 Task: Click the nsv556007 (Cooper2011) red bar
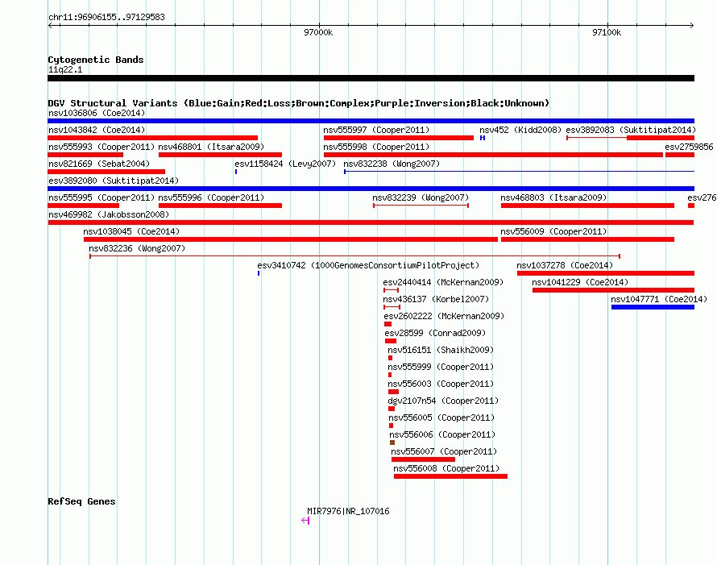tap(424, 459)
